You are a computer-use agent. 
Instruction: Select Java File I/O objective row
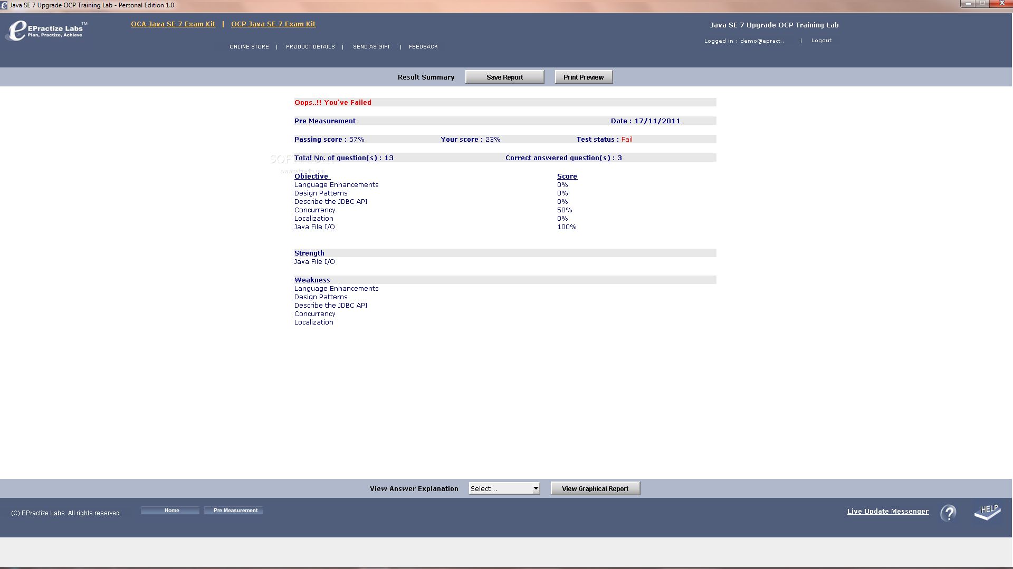[314, 227]
